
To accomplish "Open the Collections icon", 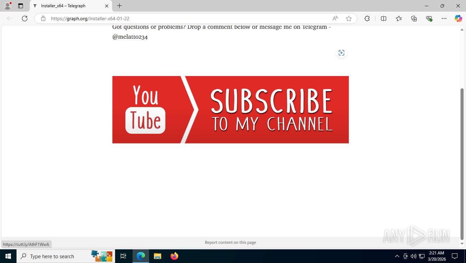I will [414, 18].
